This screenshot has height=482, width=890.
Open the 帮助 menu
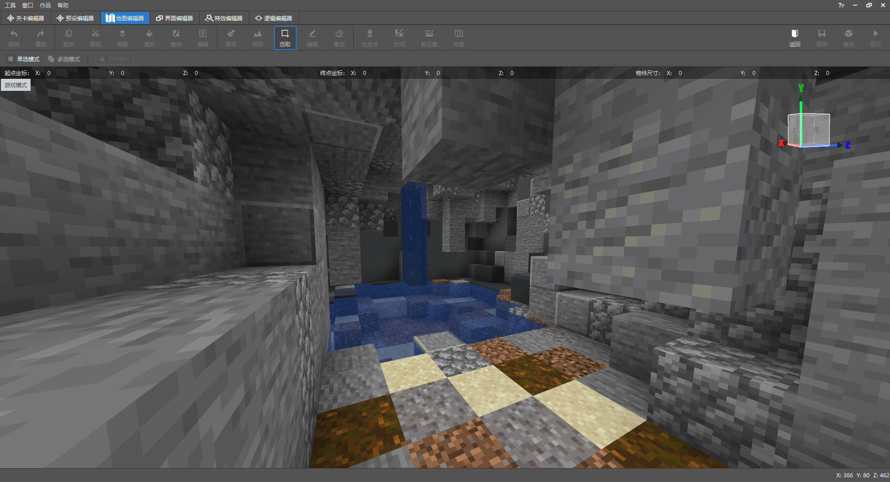(63, 5)
